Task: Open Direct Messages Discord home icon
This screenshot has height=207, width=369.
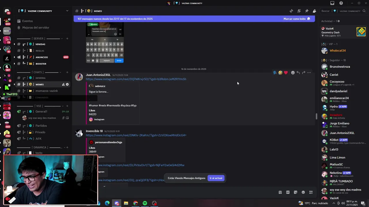Action: click(7, 11)
